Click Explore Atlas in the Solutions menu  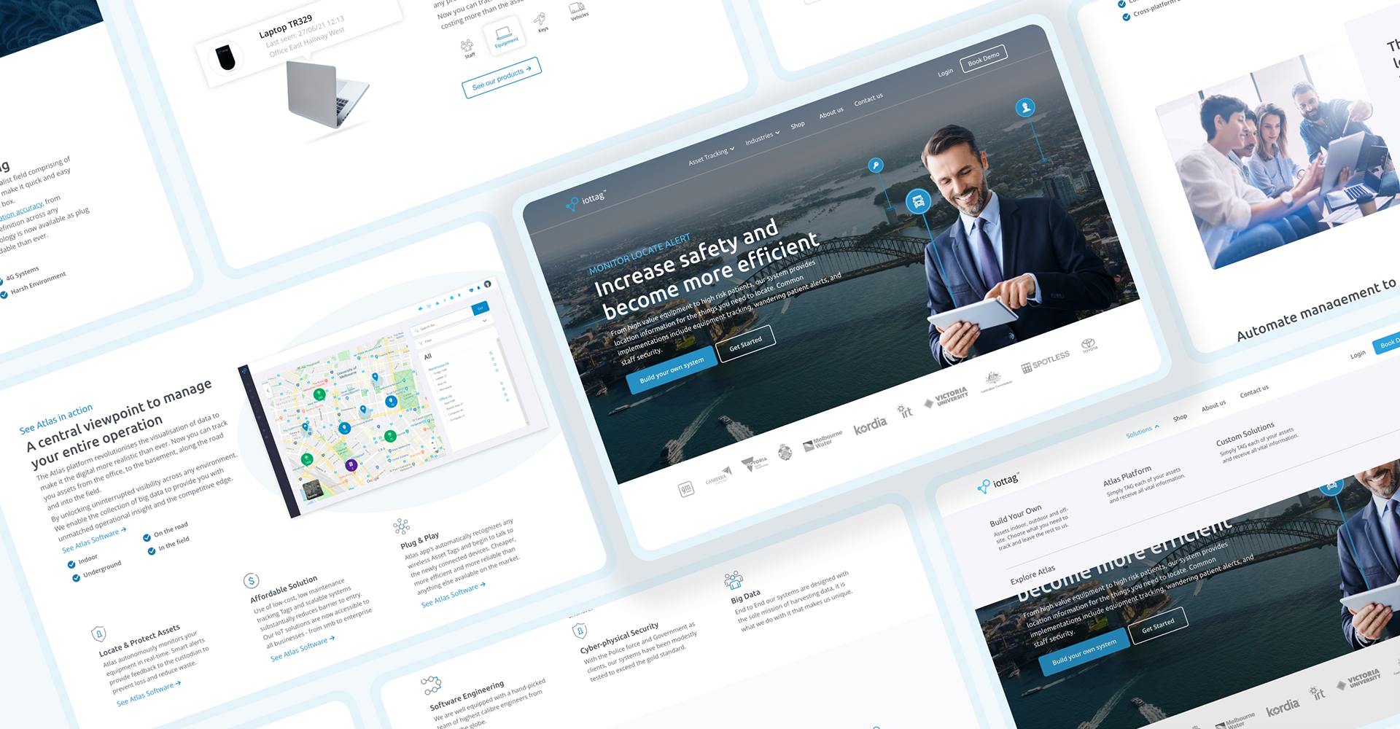pyautogui.click(x=1032, y=574)
